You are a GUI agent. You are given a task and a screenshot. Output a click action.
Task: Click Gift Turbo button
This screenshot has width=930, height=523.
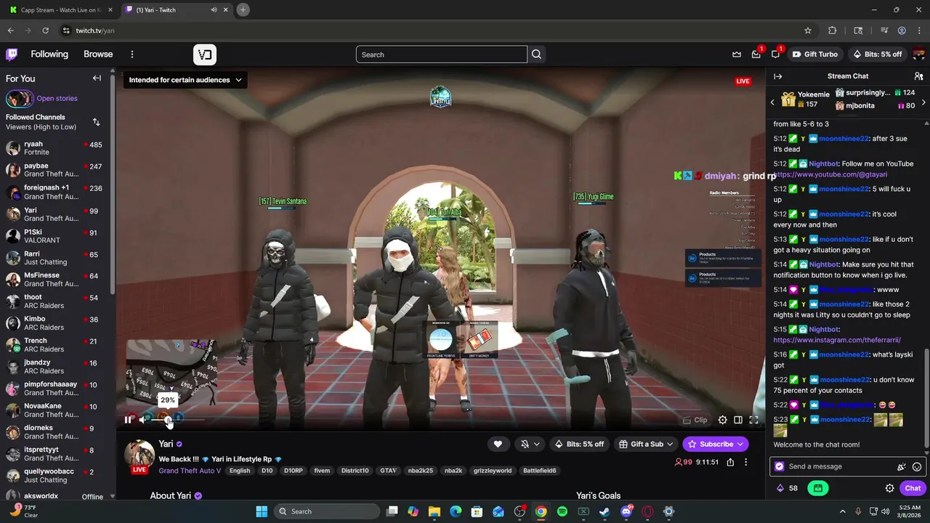coord(815,54)
